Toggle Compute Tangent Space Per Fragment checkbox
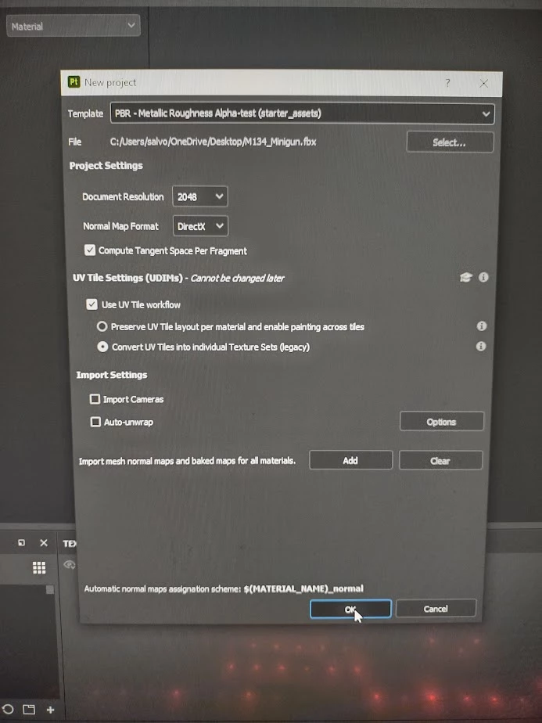The height and width of the screenshot is (723, 542). pyautogui.click(x=90, y=250)
